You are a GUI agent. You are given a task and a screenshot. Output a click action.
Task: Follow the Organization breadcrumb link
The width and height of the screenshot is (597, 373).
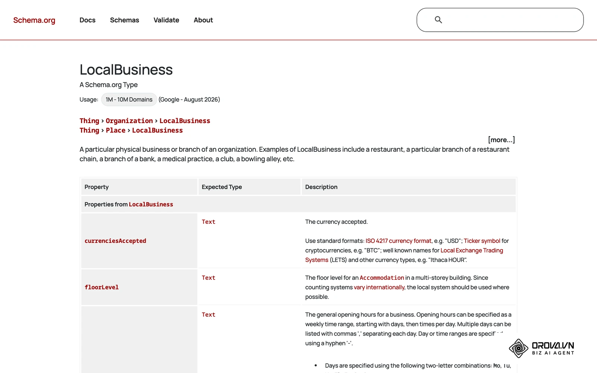129,121
